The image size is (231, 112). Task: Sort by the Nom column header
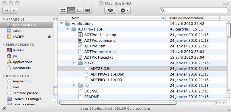(x=111, y=18)
